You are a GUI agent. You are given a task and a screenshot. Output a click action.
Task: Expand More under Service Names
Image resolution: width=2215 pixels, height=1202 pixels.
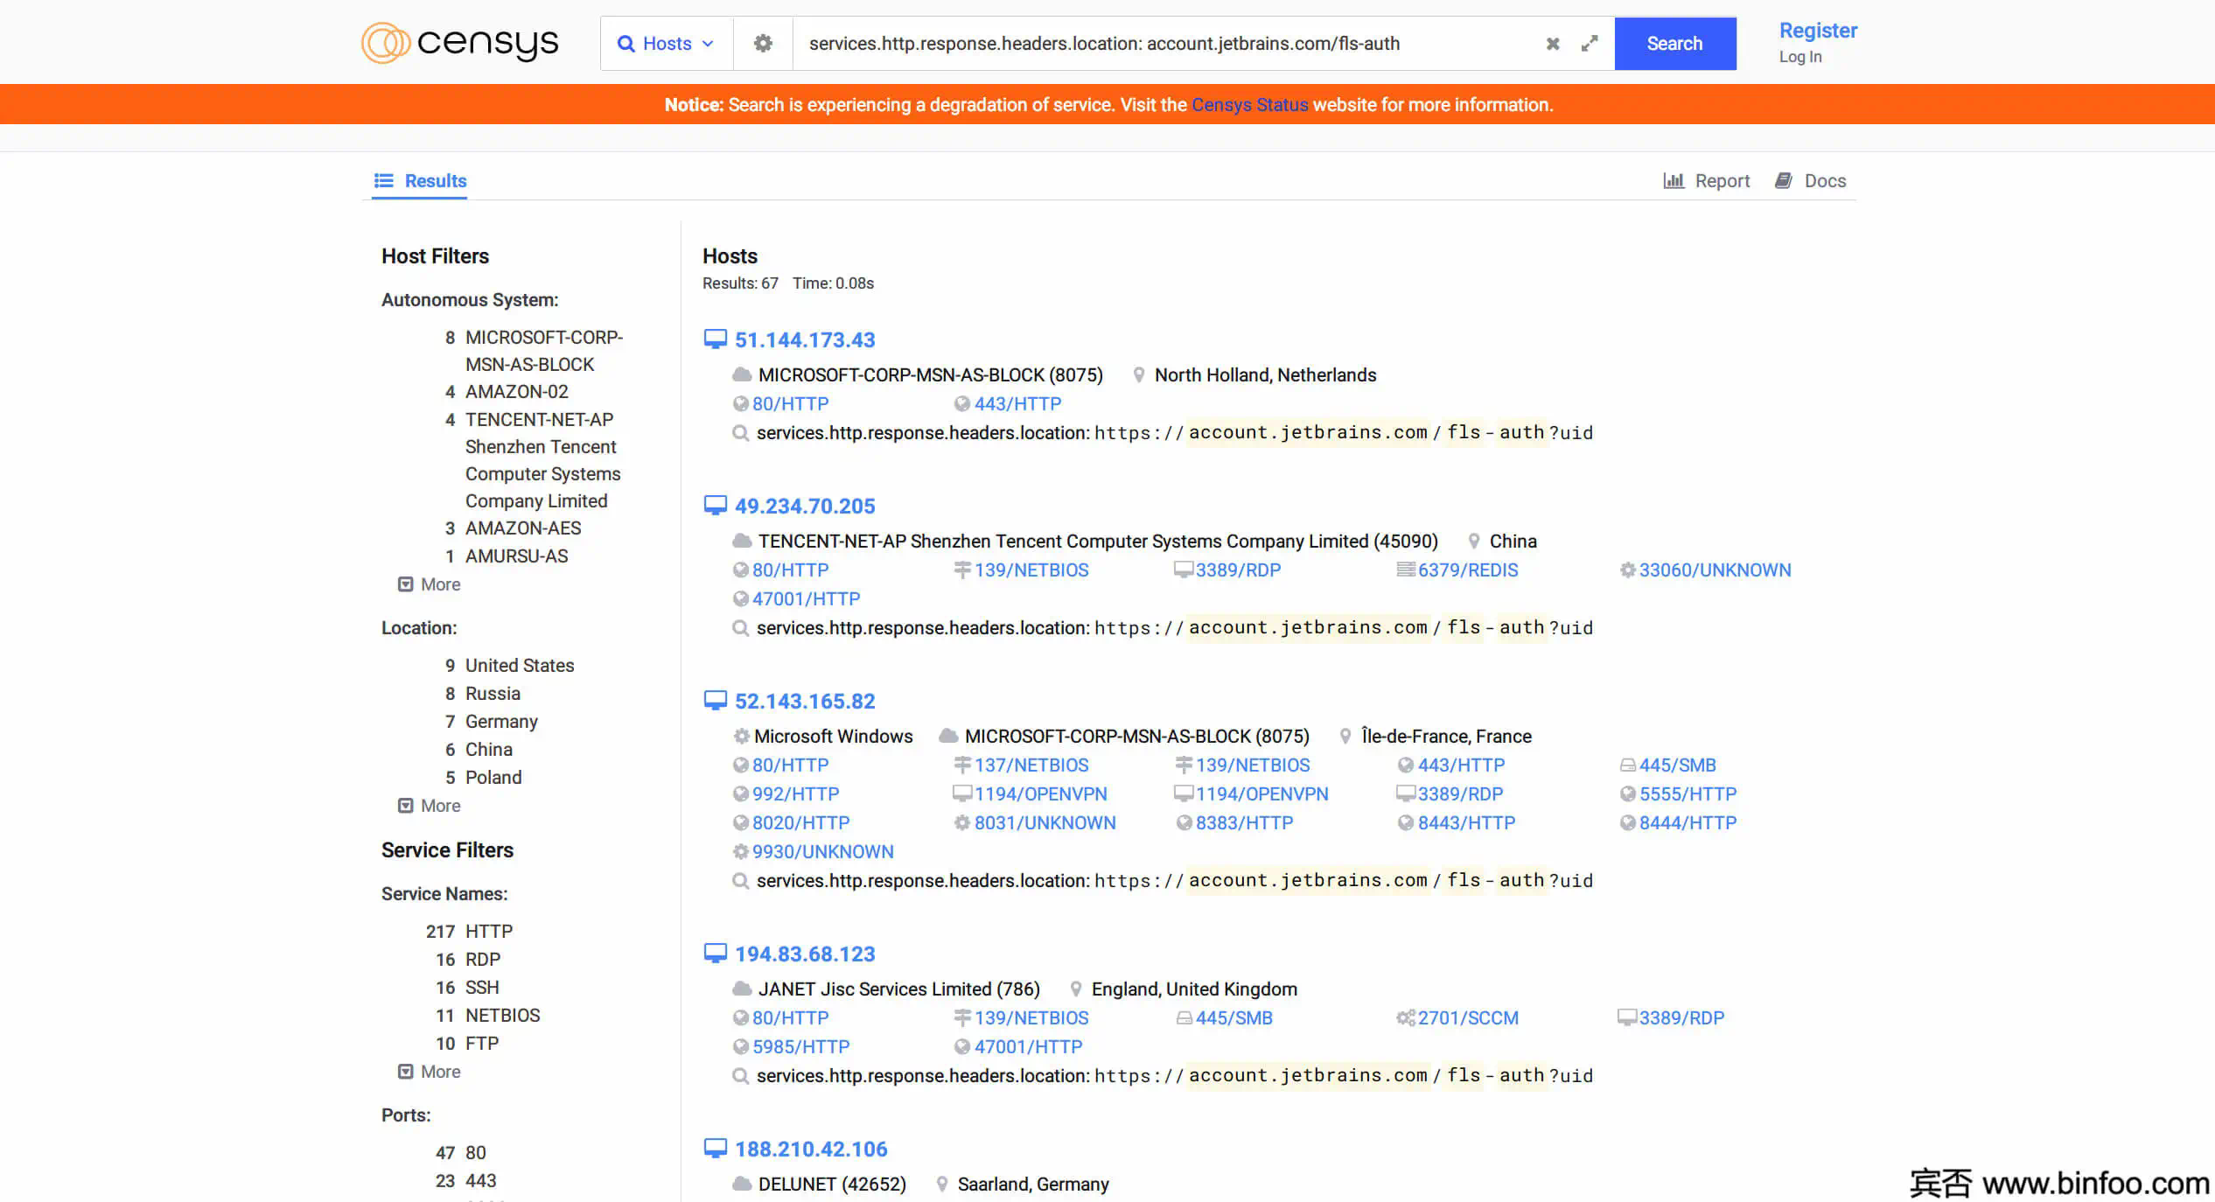pos(430,1072)
